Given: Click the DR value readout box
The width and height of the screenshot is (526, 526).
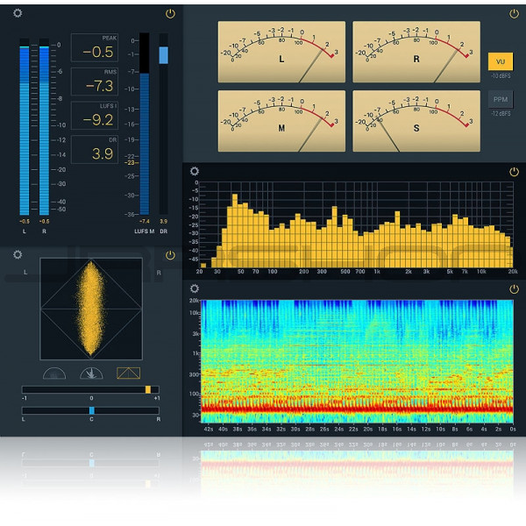Looking at the screenshot, I should [x=94, y=150].
